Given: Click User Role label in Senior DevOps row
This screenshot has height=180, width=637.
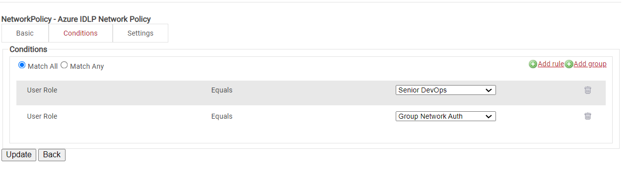Looking at the screenshot, I should click(42, 90).
